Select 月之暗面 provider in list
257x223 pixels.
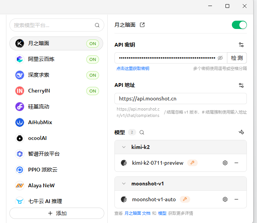56,43
